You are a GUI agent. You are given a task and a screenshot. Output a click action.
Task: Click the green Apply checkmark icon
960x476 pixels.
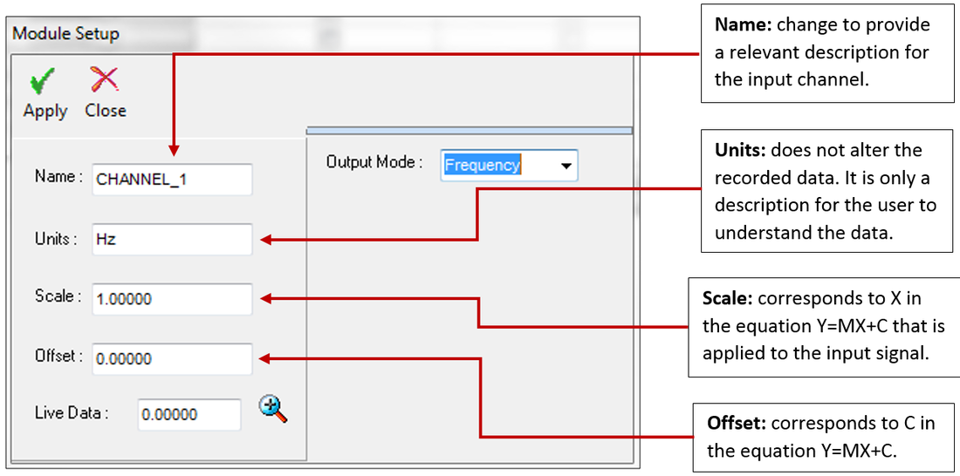[44, 83]
